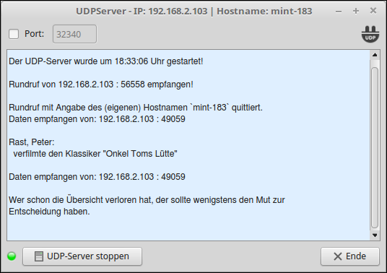Click the vertical scrollbar thumb of log
This screenshot has height=273, width=387.
375,147
